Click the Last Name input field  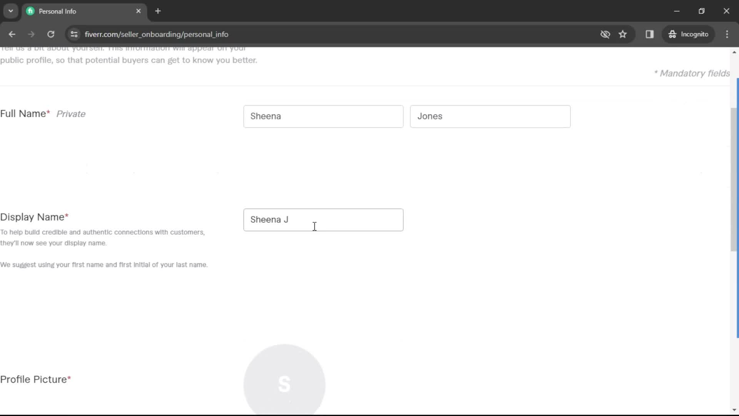pyautogui.click(x=490, y=116)
